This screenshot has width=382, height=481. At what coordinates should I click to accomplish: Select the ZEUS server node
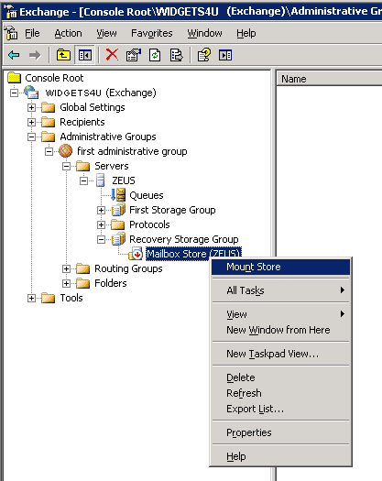[124, 180]
